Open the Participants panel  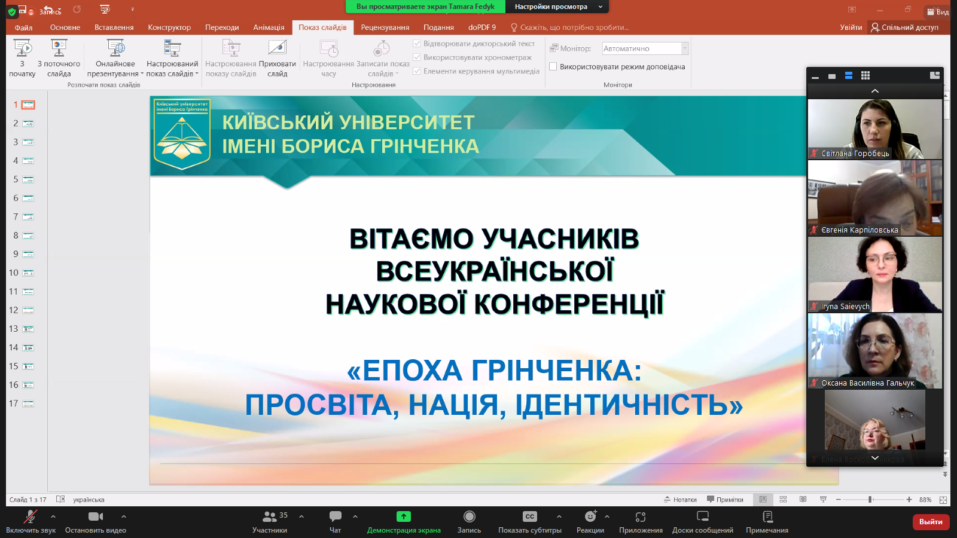pos(270,517)
